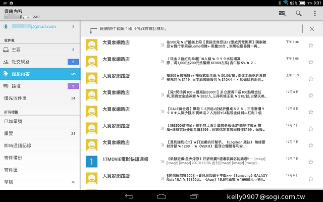
Task: Open the 《飢餓遊戲:星火燎原》 email preview
Action: [216, 161]
